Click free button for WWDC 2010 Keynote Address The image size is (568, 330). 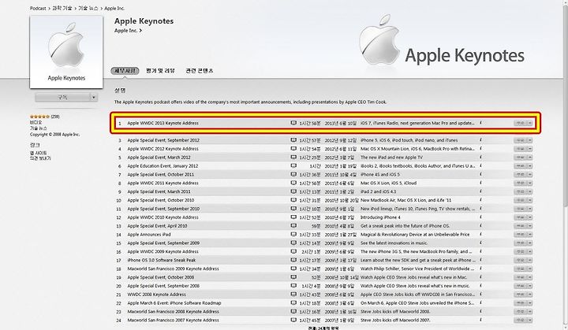pyautogui.click(x=521, y=217)
